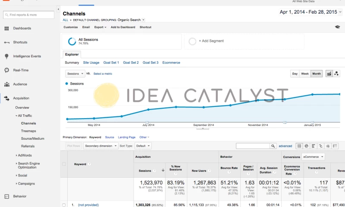The image size is (345, 207).
Task: Click the All Sessions segment circle
Action: pos(72,41)
